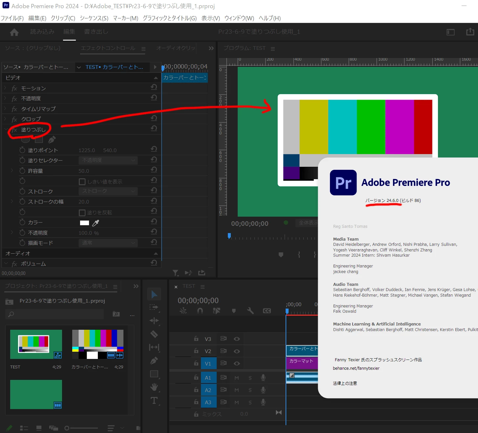Screen dimensions: 478x433
Task: Reset the モーション effect
Action: tap(154, 88)
